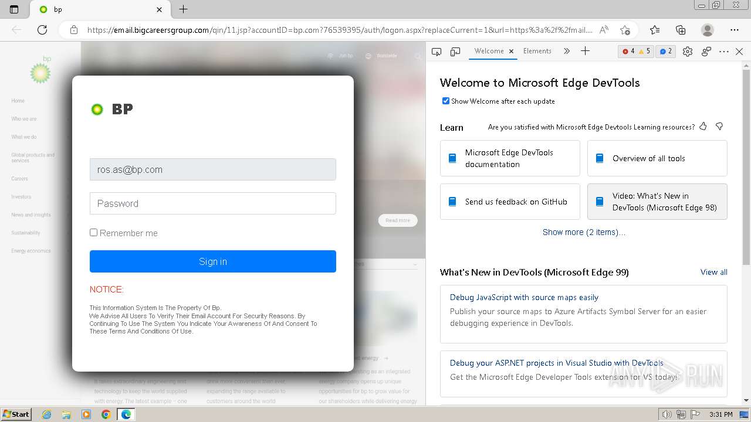This screenshot has height=422, width=751.
Task: Click the Password input field
Action: pos(213,203)
